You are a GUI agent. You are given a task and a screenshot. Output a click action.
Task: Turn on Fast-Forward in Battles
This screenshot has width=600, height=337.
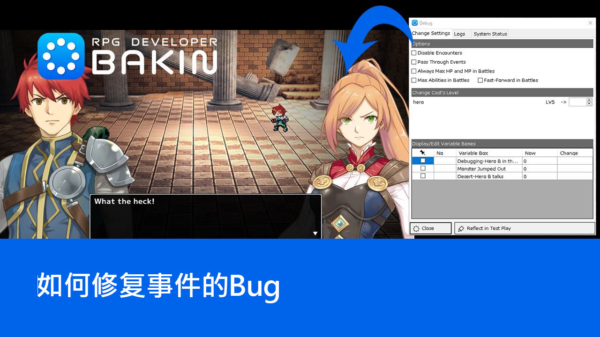tap(480, 81)
